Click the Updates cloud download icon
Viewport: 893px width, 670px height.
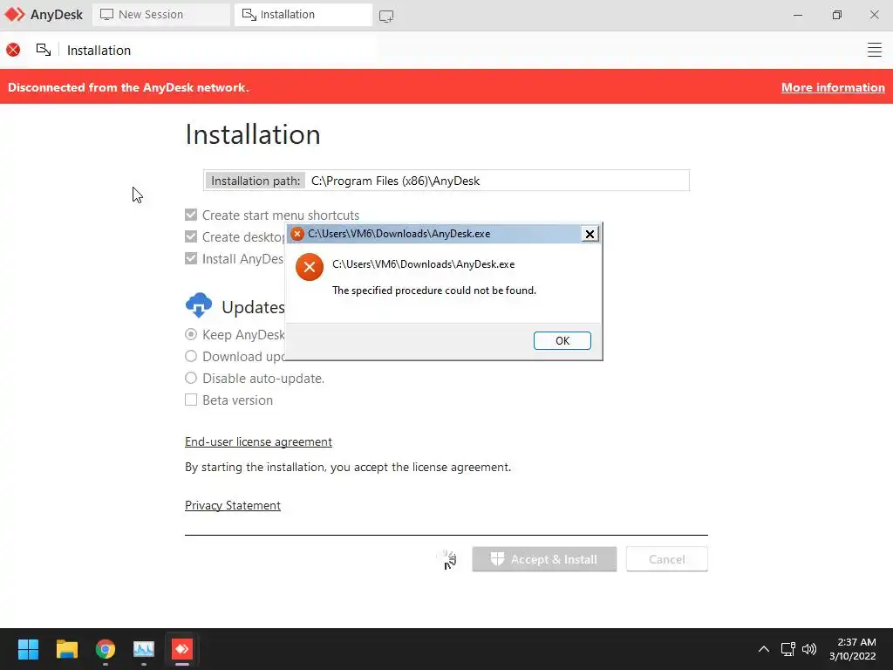pos(199,305)
